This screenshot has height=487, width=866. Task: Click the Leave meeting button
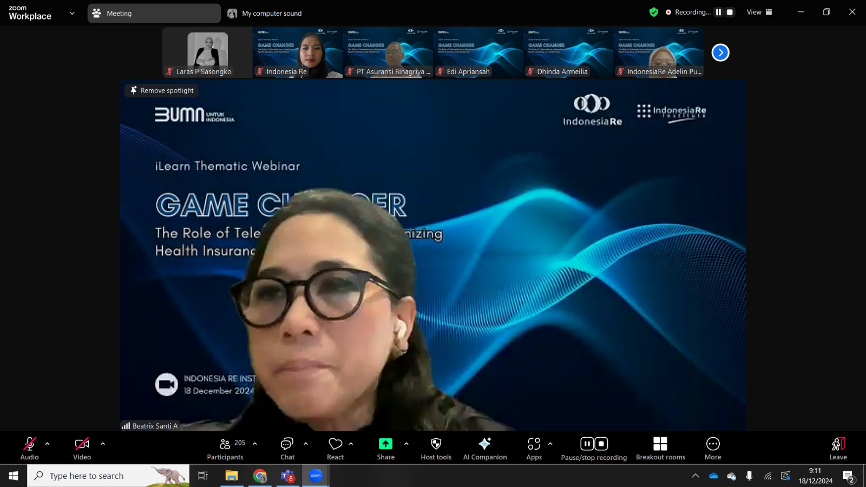(x=838, y=449)
